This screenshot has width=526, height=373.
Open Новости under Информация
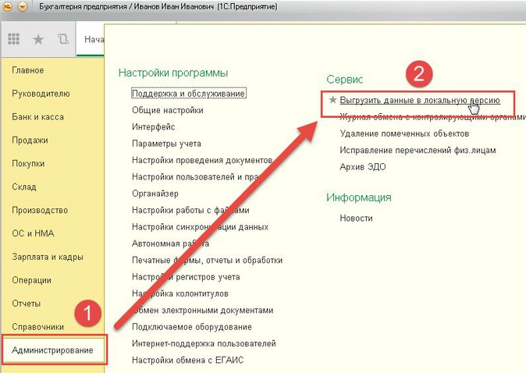[356, 218]
